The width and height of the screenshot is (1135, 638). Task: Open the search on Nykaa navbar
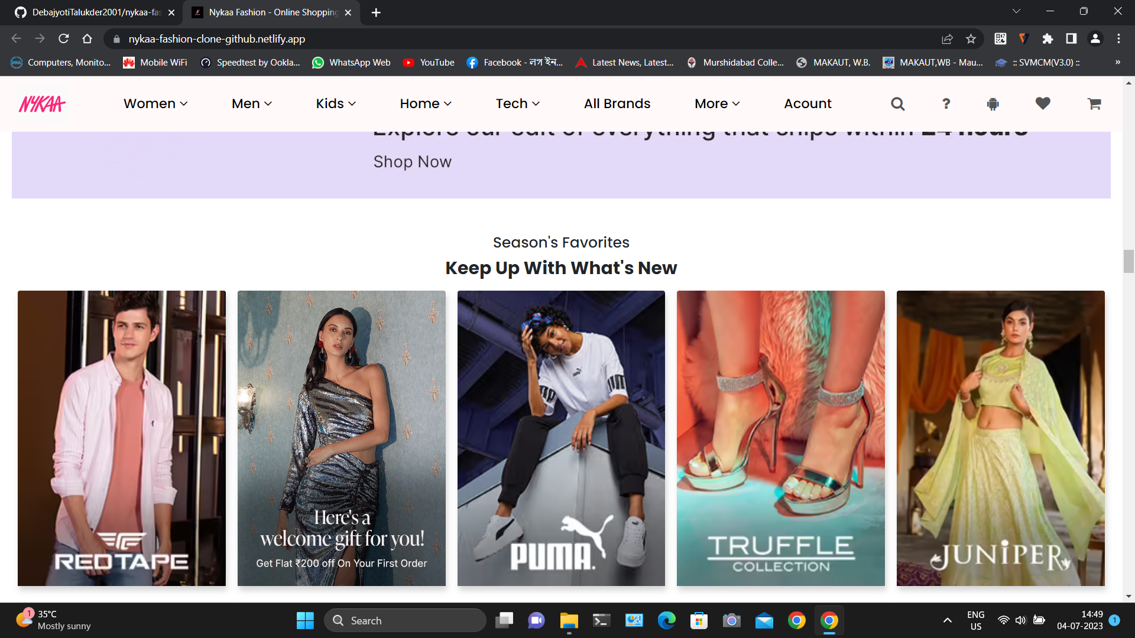(897, 103)
